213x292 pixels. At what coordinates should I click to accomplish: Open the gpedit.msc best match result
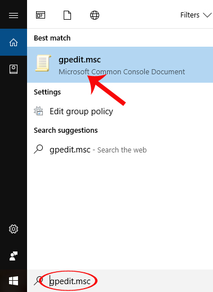tap(120, 65)
